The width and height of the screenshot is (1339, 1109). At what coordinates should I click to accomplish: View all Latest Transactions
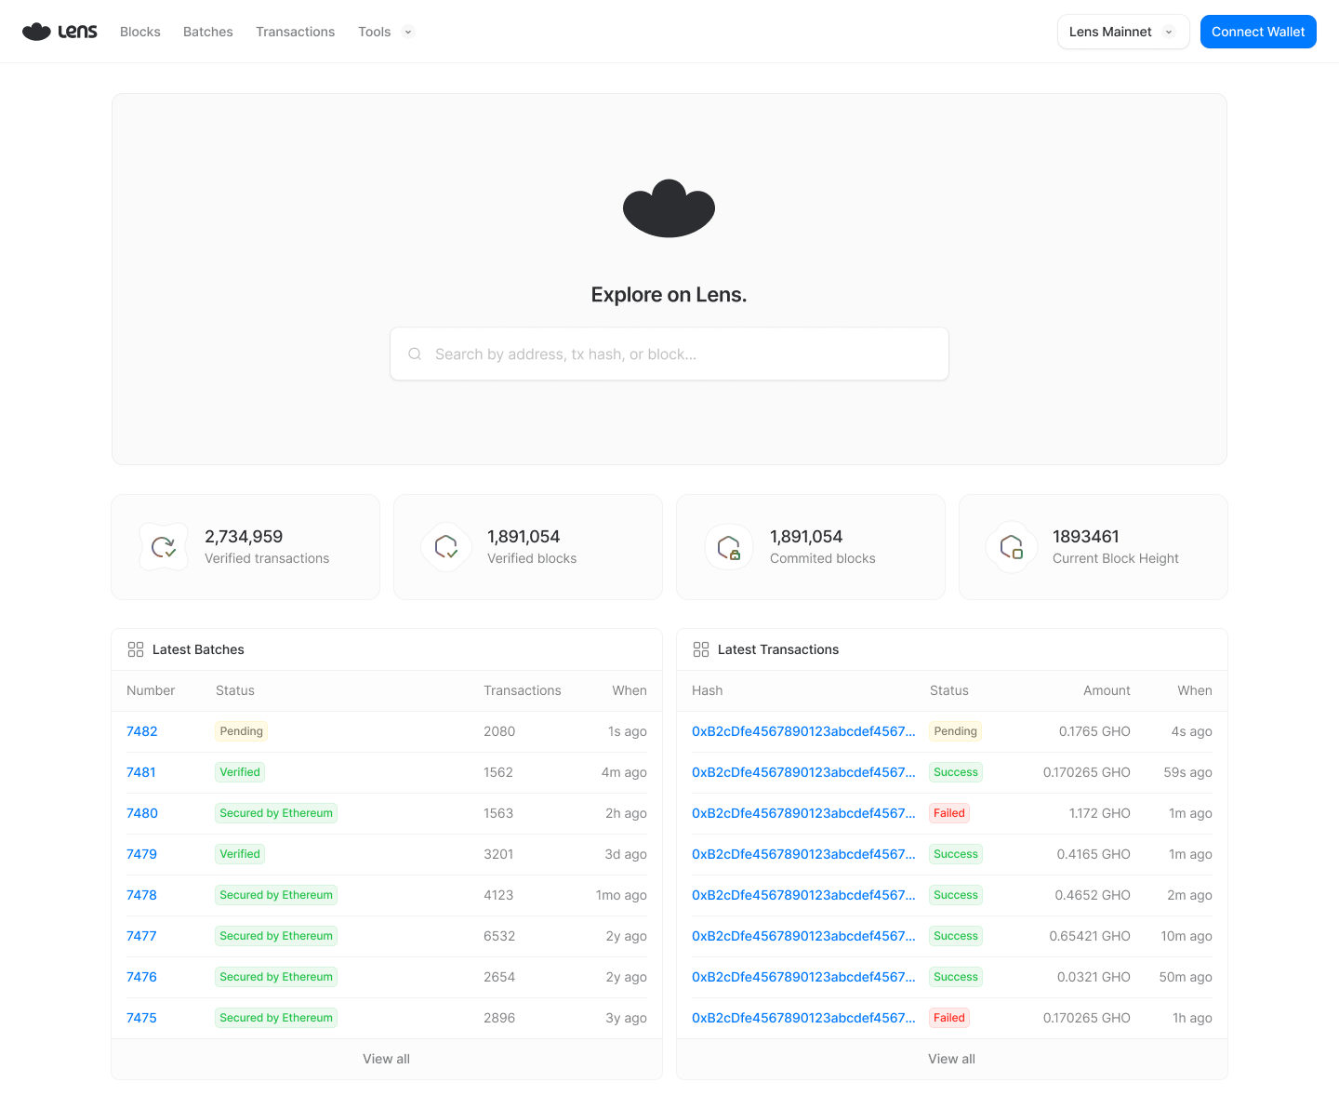951,1059
